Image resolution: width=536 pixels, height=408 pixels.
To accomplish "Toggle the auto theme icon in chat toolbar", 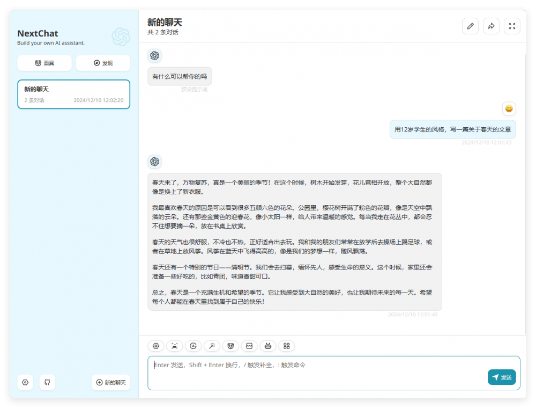I will coord(193,346).
